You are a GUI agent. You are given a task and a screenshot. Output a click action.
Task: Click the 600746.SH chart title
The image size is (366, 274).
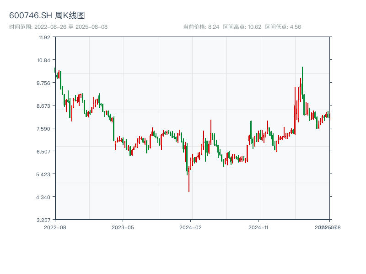tap(47, 16)
